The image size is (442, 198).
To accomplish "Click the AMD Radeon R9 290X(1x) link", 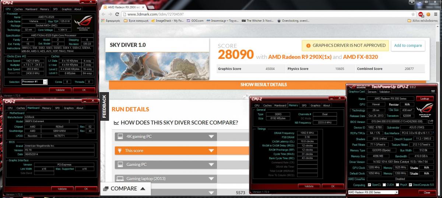I will [299, 57].
